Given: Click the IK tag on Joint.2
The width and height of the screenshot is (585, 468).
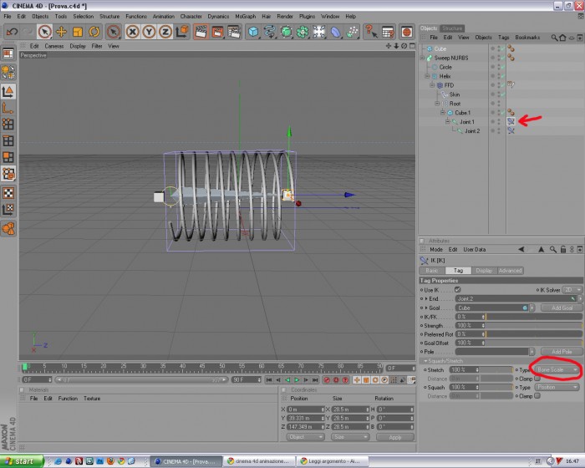Looking at the screenshot, I should [511, 130].
